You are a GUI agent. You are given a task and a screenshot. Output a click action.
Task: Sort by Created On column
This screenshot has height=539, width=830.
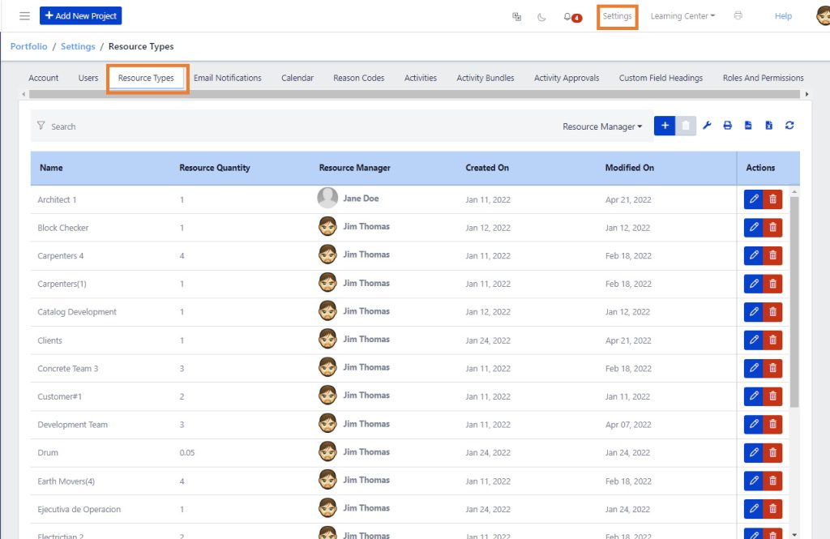487,168
